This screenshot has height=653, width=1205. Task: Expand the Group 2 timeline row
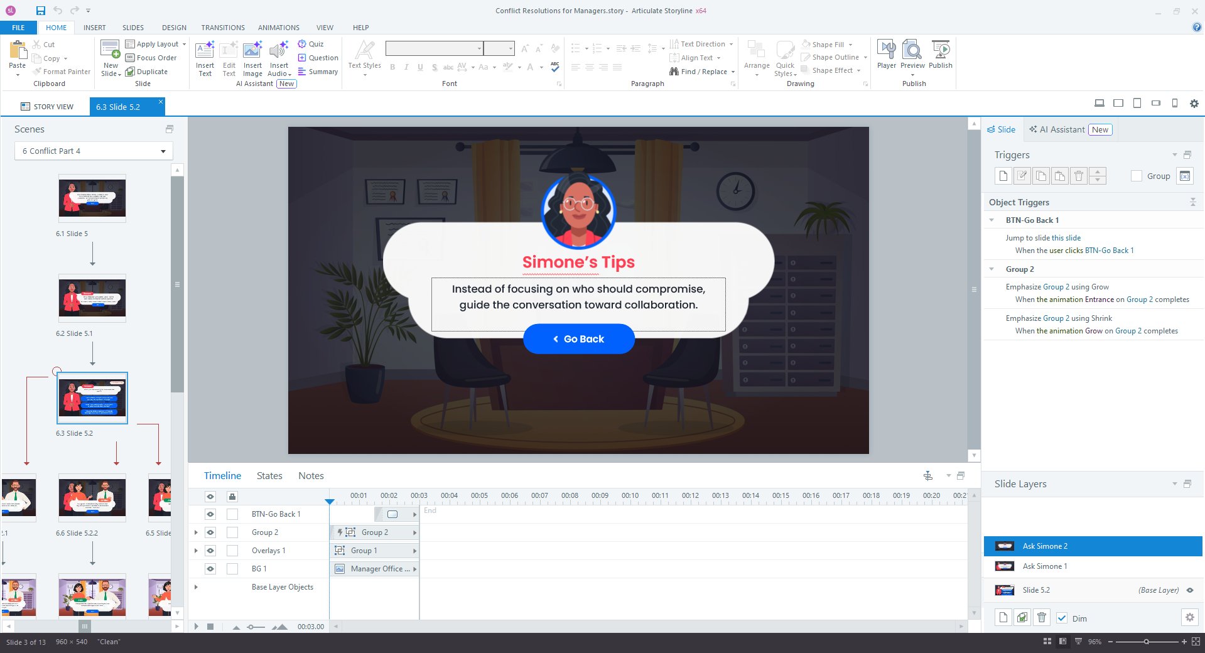196,532
